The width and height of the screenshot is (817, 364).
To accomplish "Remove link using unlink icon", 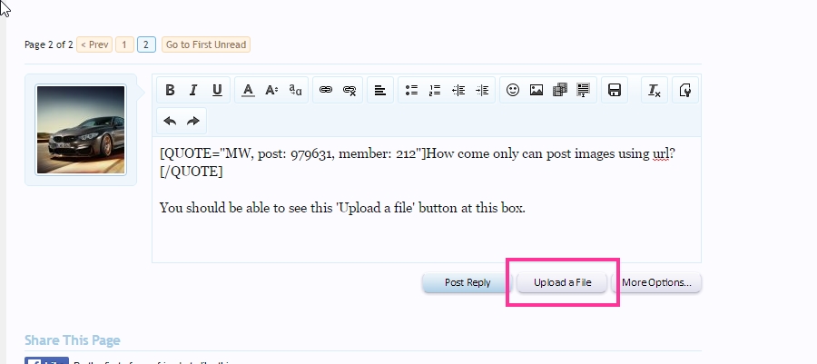I will pyautogui.click(x=349, y=90).
